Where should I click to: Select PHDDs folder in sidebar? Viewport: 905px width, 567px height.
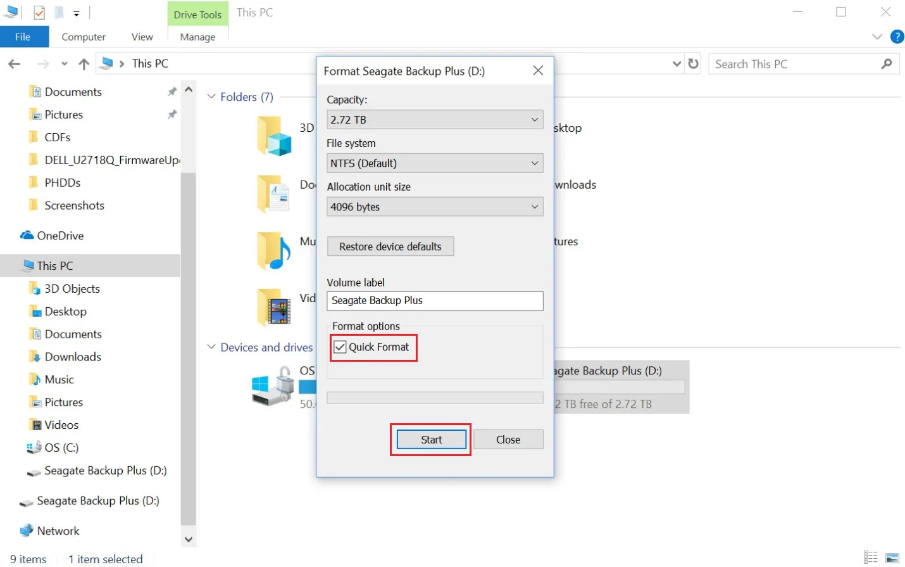coord(55,183)
